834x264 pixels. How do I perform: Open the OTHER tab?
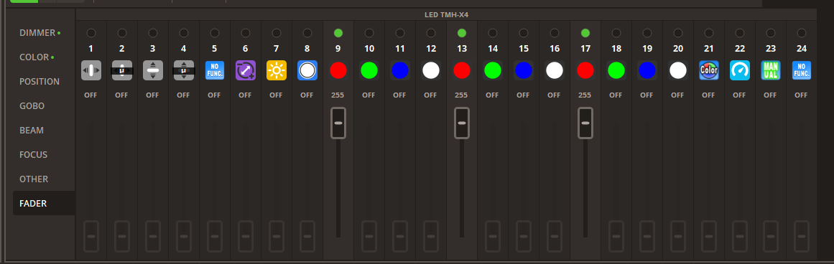tap(44, 179)
